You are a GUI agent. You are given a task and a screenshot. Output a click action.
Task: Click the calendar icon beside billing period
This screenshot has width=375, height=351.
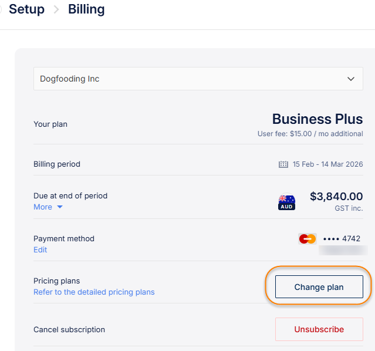[x=283, y=164]
